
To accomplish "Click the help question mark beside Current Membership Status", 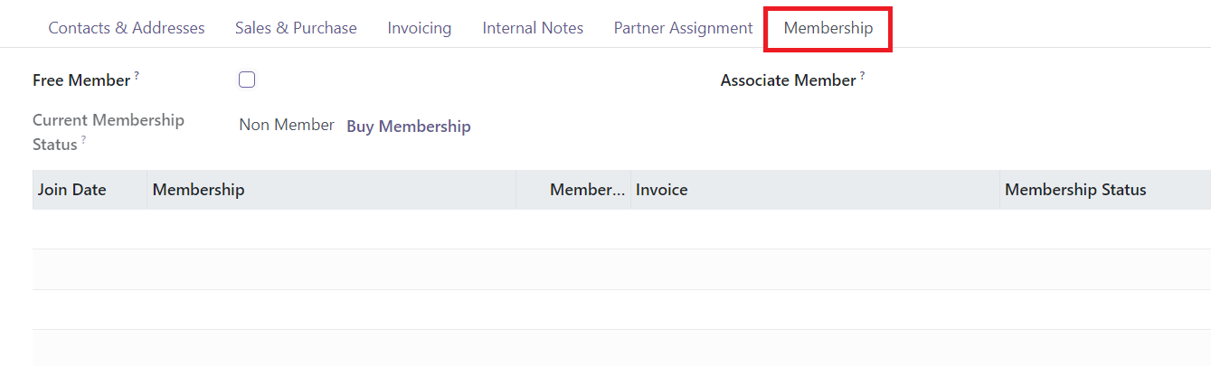I will [84, 139].
